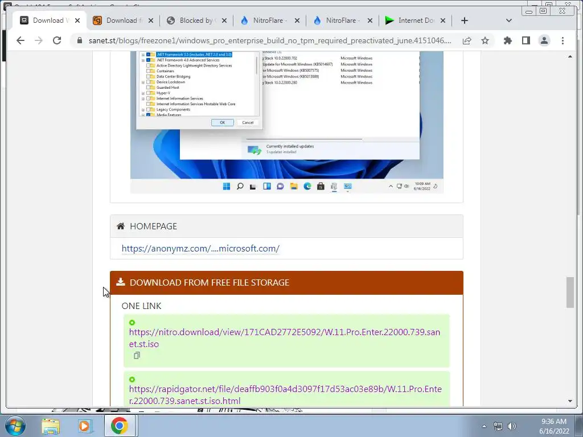Click the green dot above nitro link

[132, 323]
